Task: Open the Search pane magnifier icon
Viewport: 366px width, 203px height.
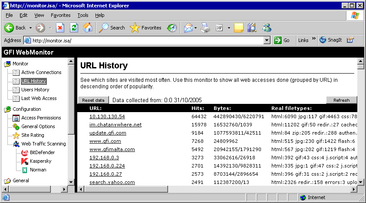Action: 104,28
